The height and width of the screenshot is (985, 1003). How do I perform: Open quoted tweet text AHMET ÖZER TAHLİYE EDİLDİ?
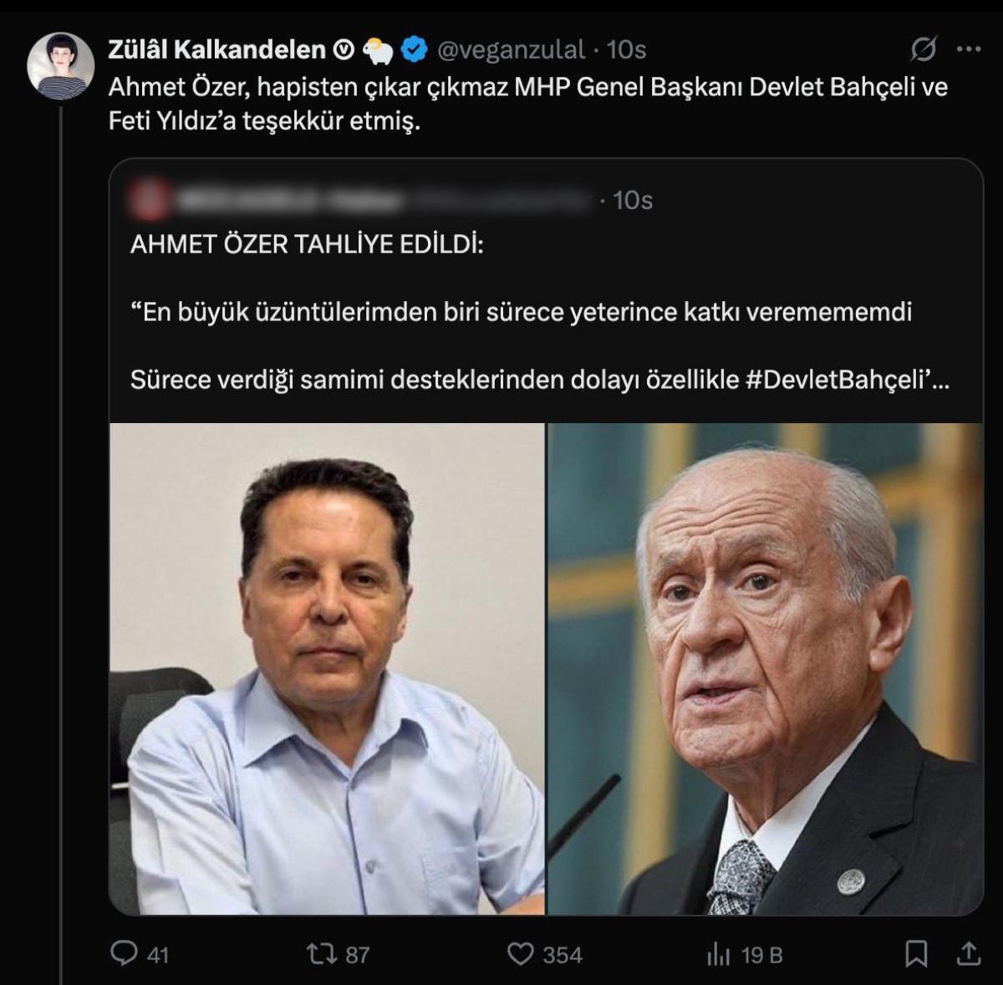click(x=307, y=245)
